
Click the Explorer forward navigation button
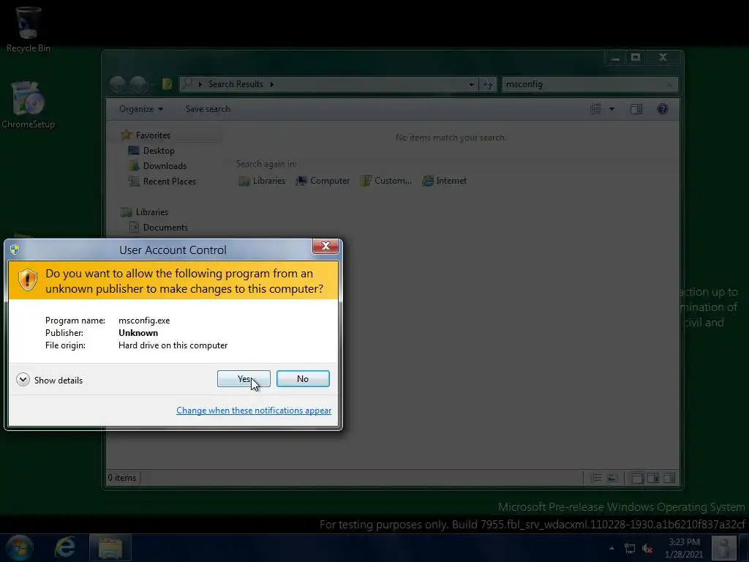[x=138, y=85]
